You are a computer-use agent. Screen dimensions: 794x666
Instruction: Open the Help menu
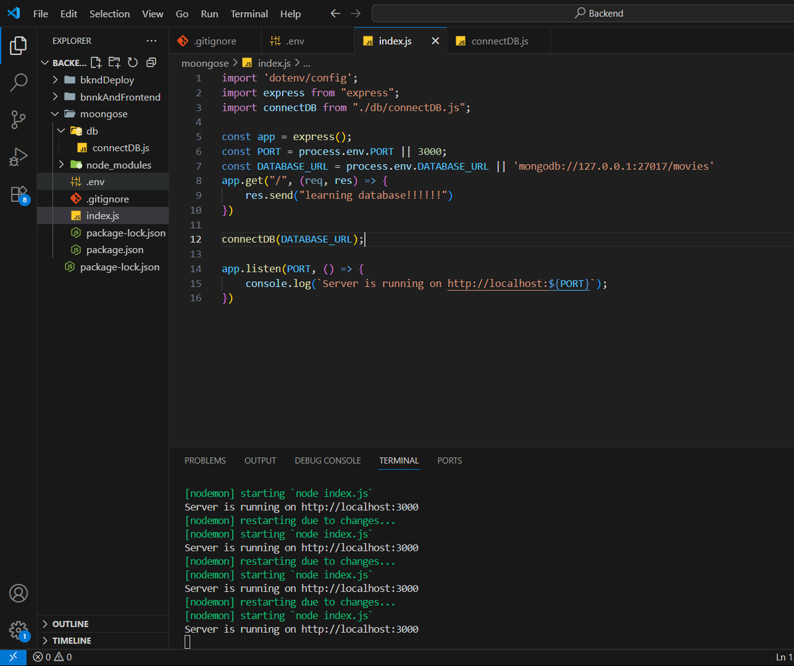point(290,13)
